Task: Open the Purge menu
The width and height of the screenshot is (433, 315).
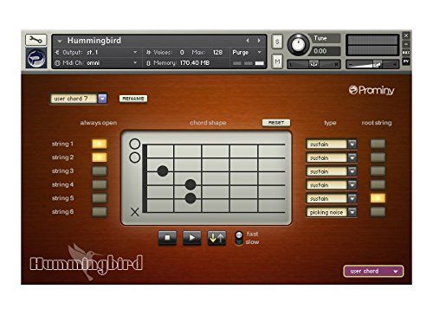Action: point(247,52)
